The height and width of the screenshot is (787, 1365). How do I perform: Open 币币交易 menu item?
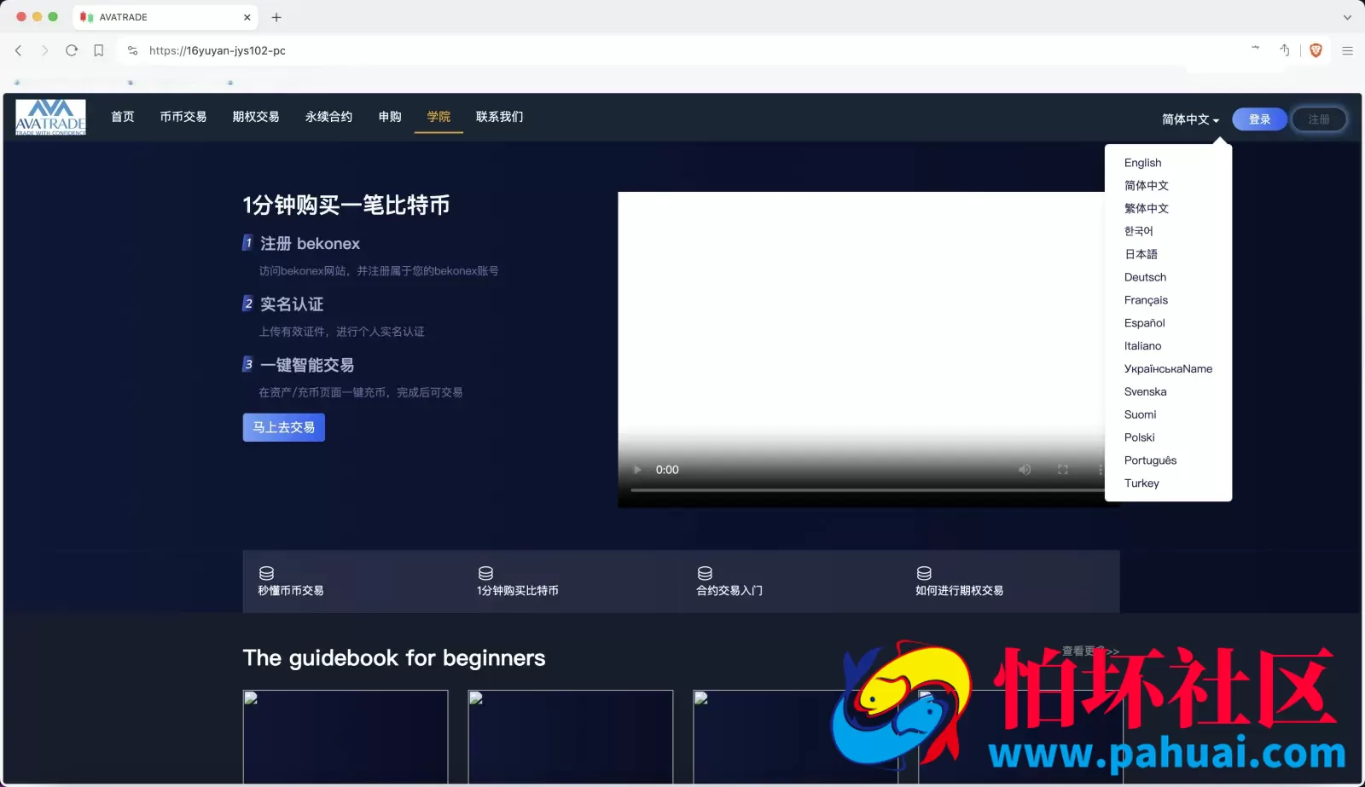point(183,117)
